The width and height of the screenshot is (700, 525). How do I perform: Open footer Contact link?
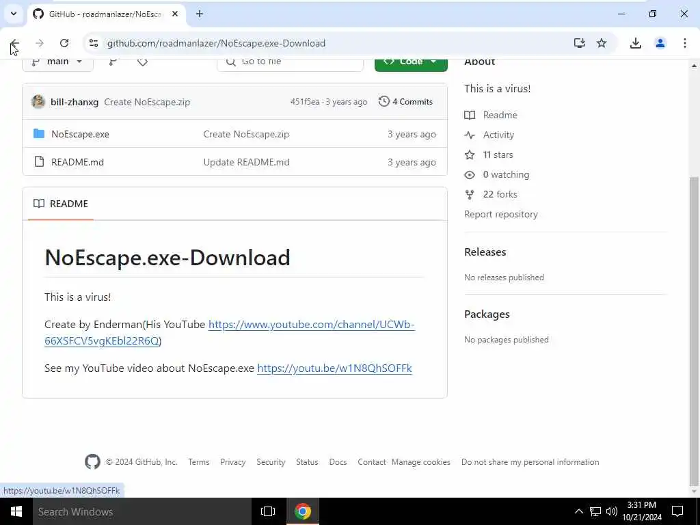coord(371,462)
